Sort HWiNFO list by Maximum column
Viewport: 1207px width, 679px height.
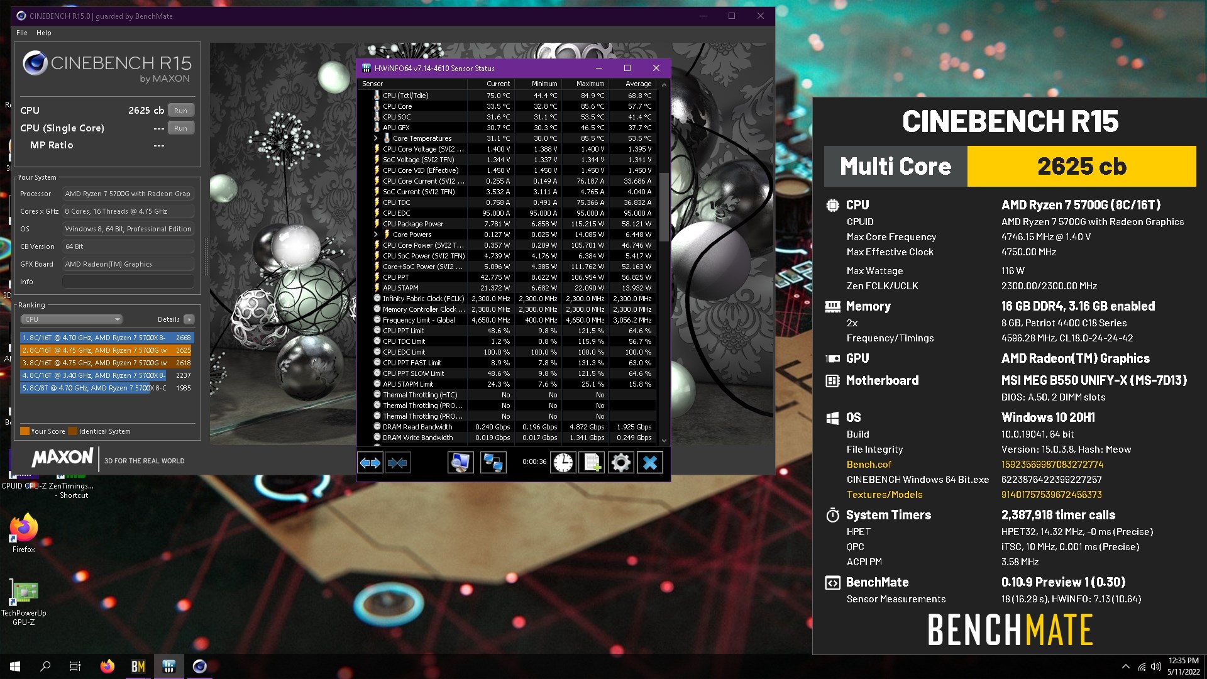coord(585,84)
